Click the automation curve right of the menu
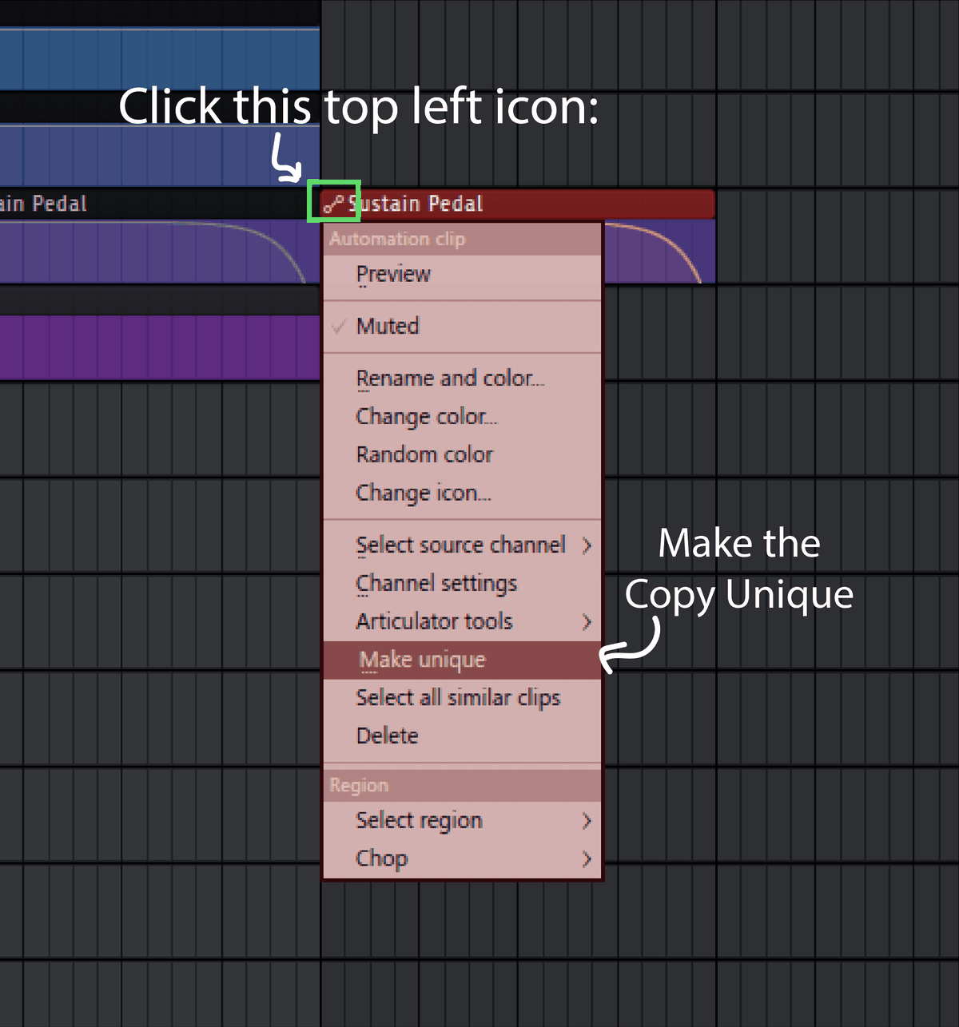Viewport: 959px width, 1027px height. (659, 252)
